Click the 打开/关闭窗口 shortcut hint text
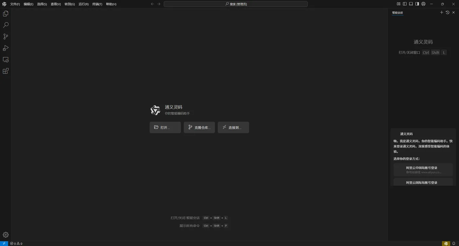 pos(409,52)
